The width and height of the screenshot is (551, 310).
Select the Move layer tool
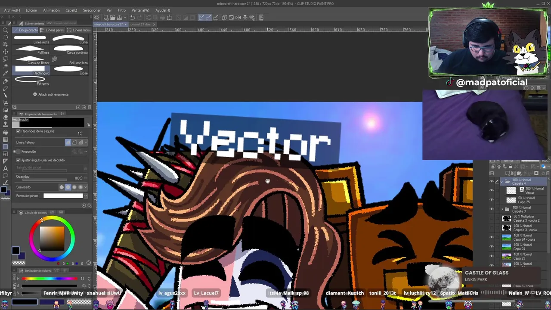click(5, 52)
